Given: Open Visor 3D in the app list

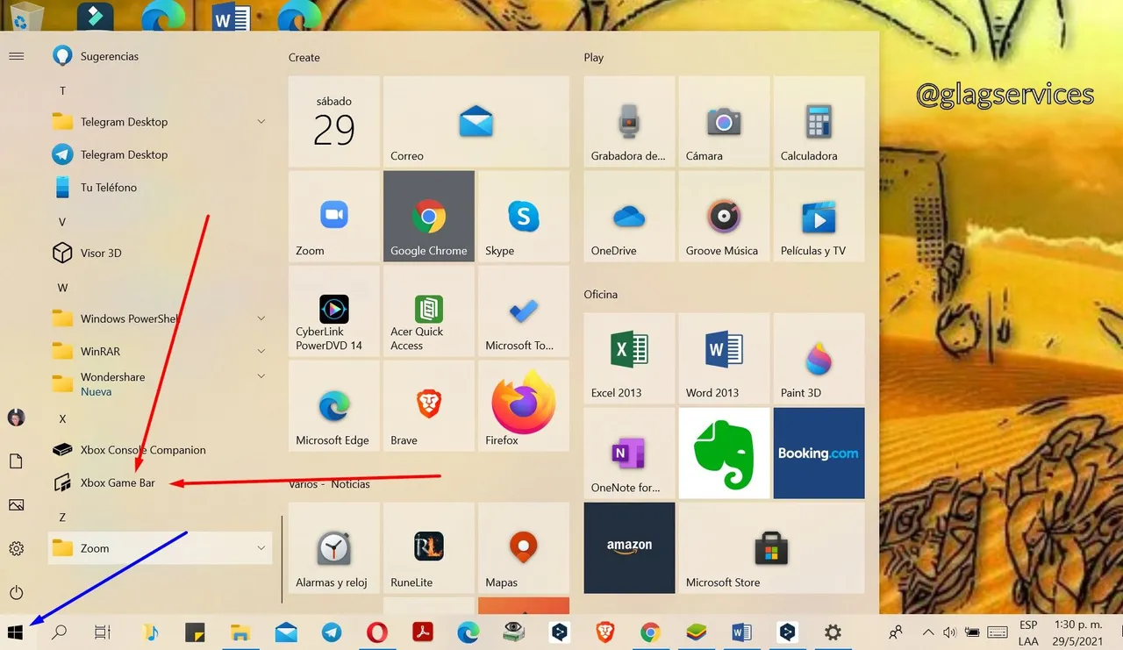Looking at the screenshot, I should (x=160, y=253).
